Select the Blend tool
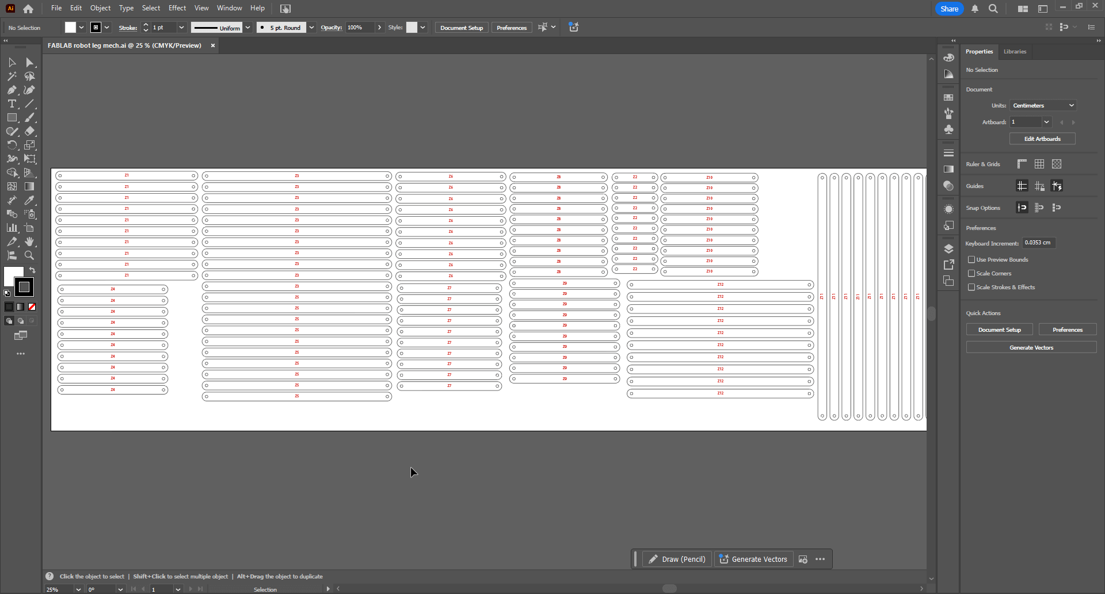 point(12,214)
